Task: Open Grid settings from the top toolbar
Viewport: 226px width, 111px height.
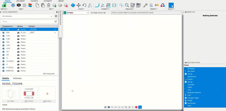Action: click(x=24, y=5)
